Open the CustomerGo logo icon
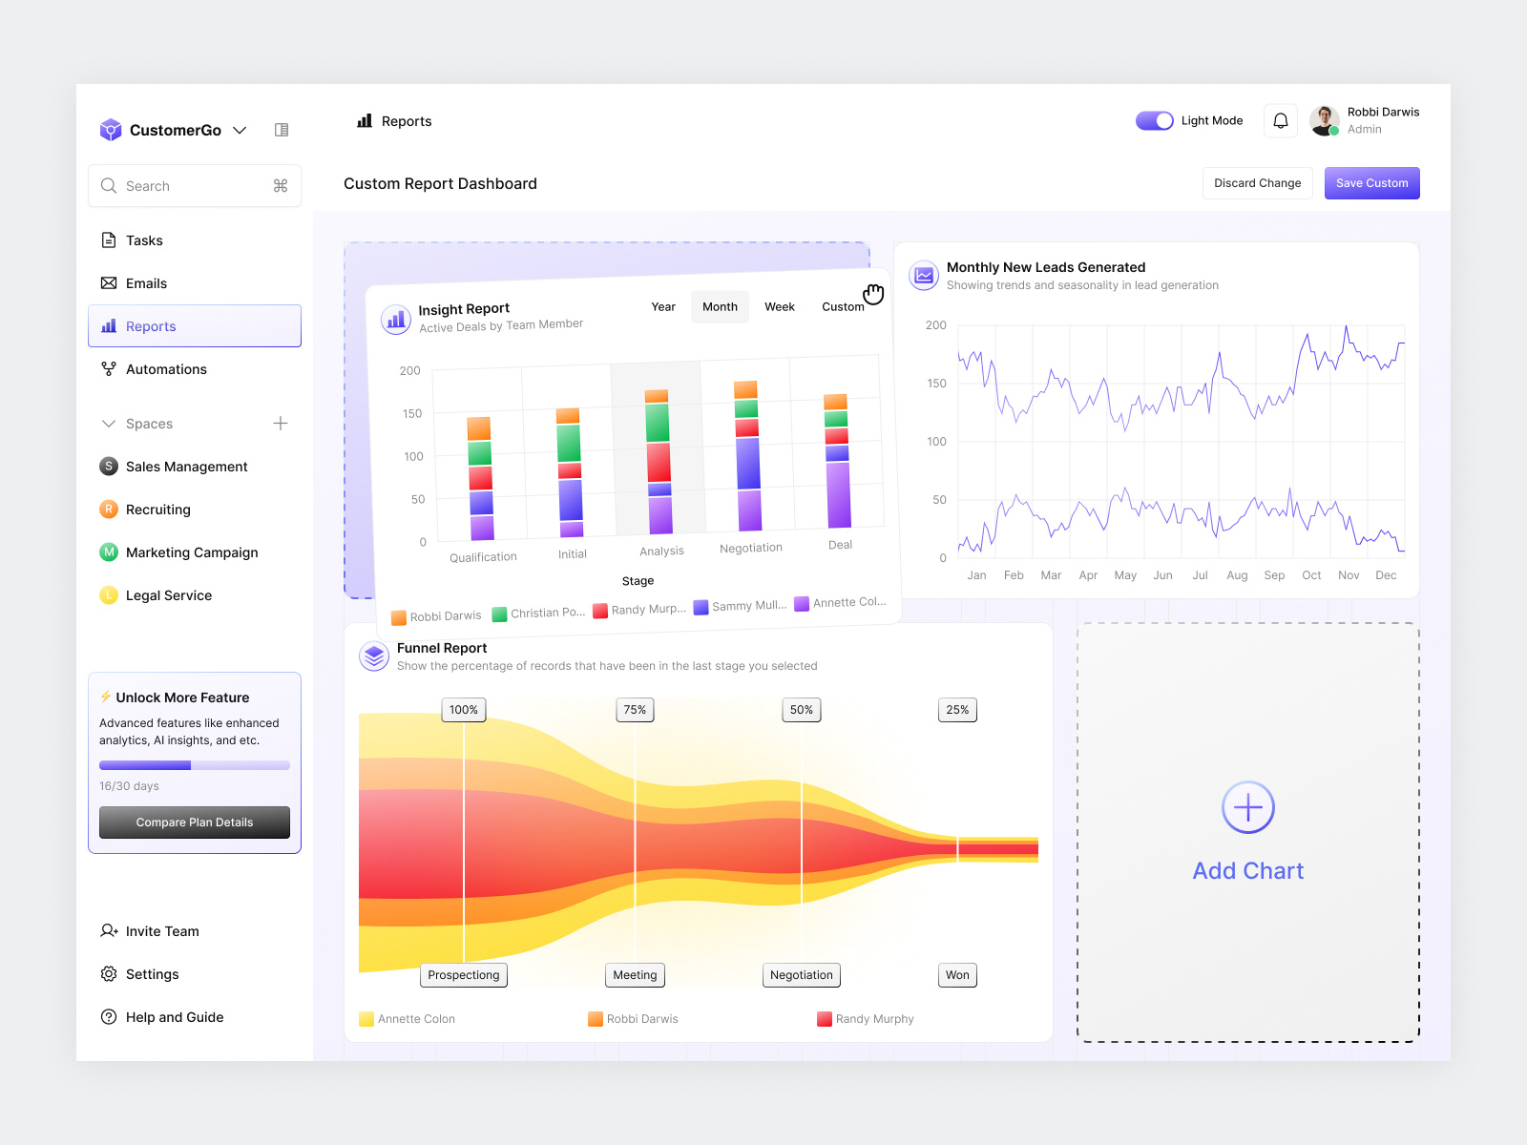The image size is (1527, 1145). (x=110, y=129)
